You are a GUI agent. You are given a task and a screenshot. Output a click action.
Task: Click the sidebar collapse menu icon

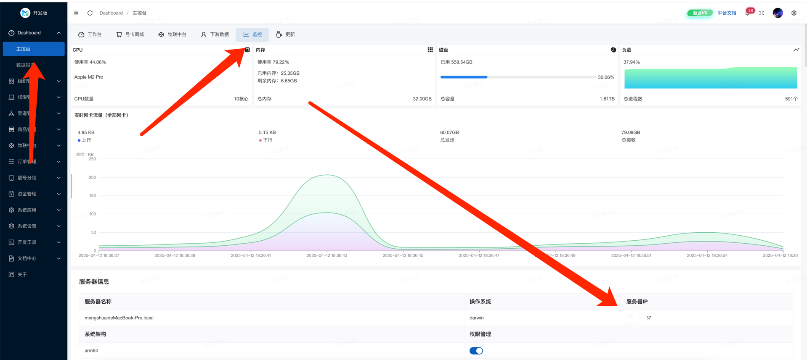[76, 13]
